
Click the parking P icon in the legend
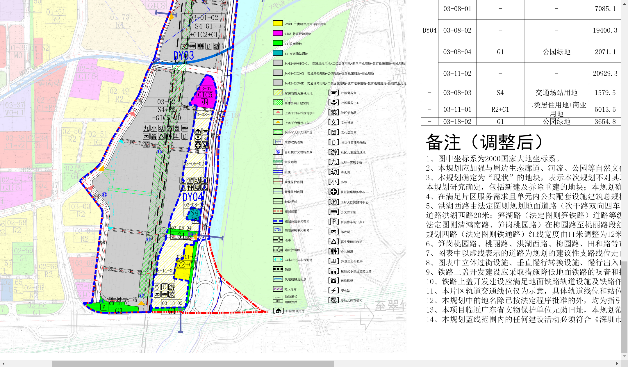[333, 222]
